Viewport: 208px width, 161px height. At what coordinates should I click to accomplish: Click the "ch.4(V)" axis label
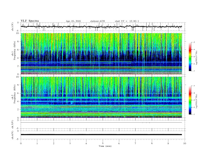point(13,135)
